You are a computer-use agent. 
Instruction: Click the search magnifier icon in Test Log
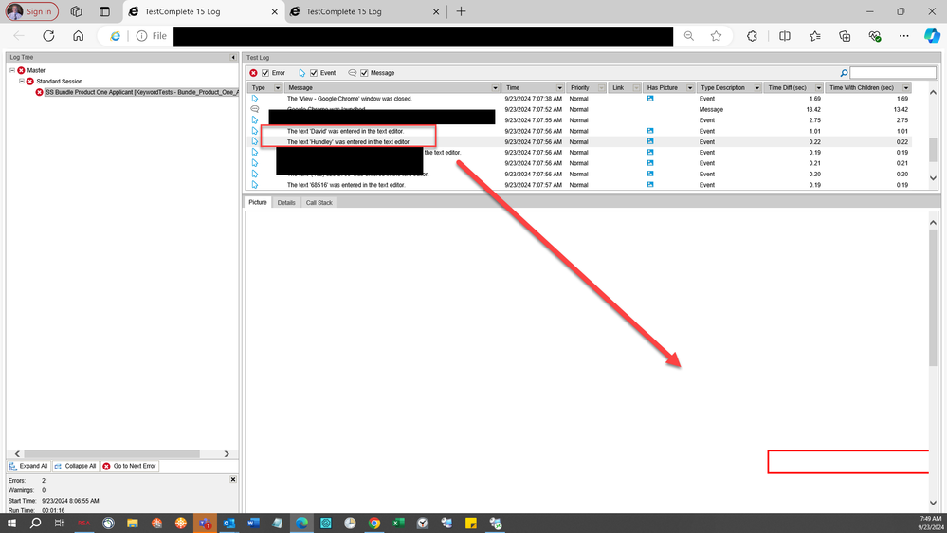[x=844, y=73]
